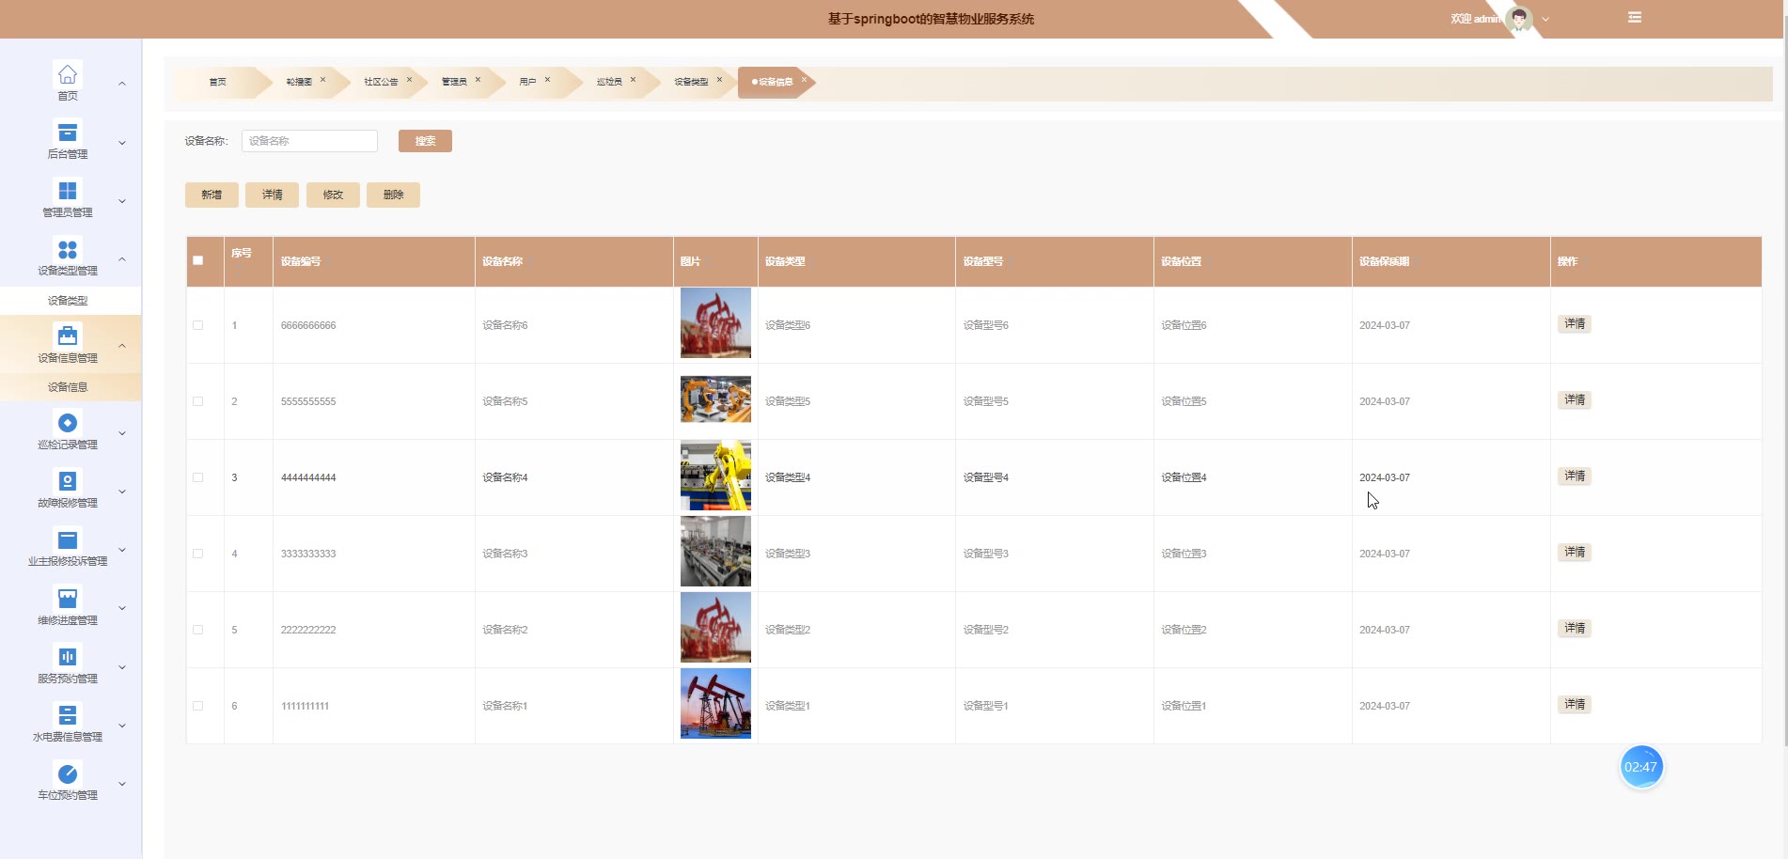This screenshot has height=859, width=1788.
Task: Check the row with 5555555555
Action: click(197, 401)
